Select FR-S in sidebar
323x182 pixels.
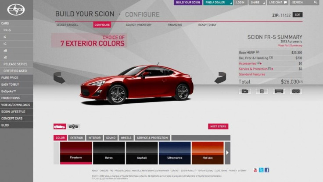click(17, 30)
